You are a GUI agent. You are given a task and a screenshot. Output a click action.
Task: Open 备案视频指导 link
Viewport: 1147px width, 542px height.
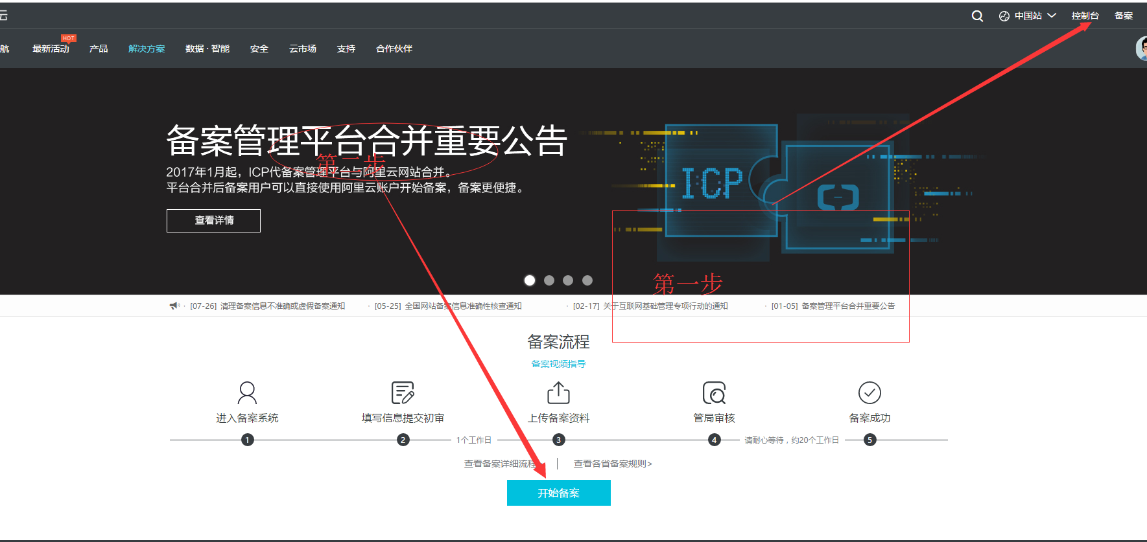click(x=559, y=364)
